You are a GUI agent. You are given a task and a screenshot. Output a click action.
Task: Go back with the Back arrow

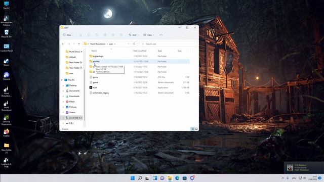63,44
